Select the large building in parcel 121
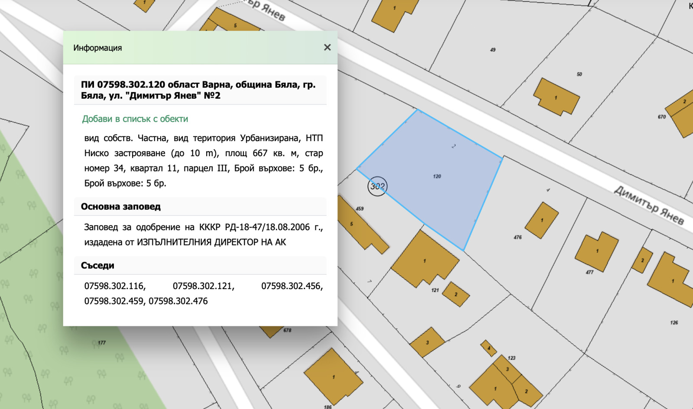693x409 pixels. [424, 260]
